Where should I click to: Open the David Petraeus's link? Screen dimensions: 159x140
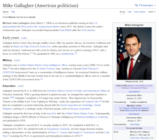tap(90, 69)
